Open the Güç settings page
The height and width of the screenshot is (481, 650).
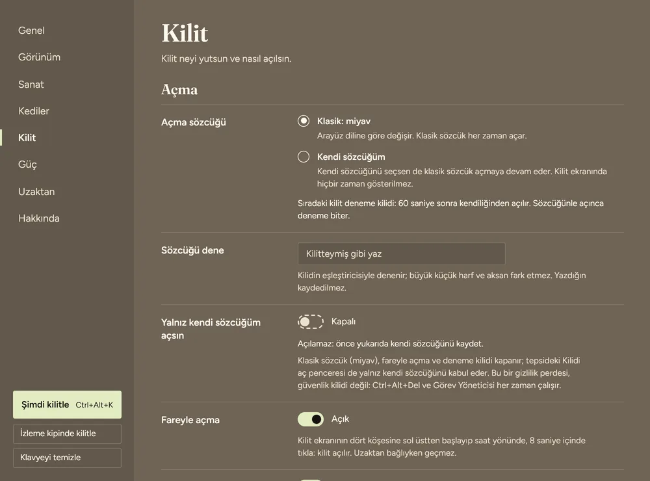click(x=27, y=164)
